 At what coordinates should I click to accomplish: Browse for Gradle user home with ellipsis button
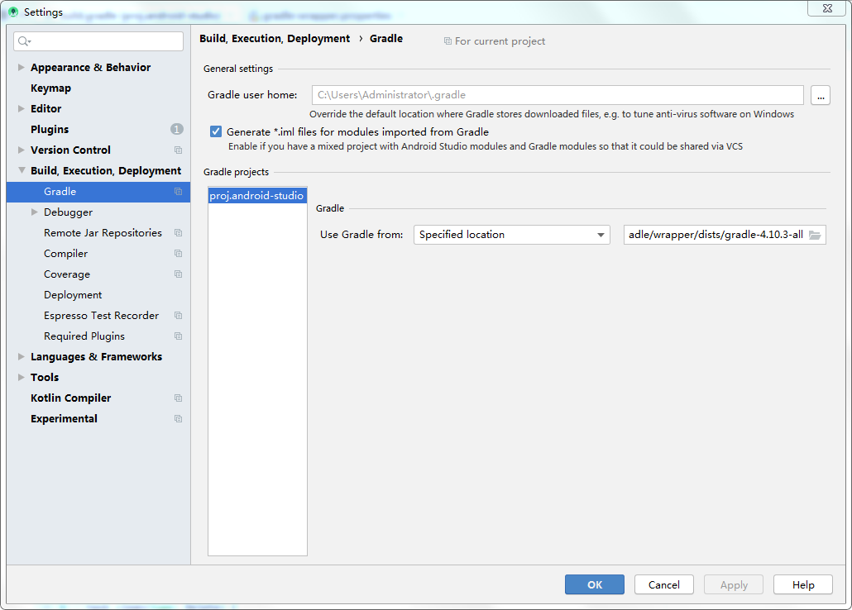pos(820,96)
